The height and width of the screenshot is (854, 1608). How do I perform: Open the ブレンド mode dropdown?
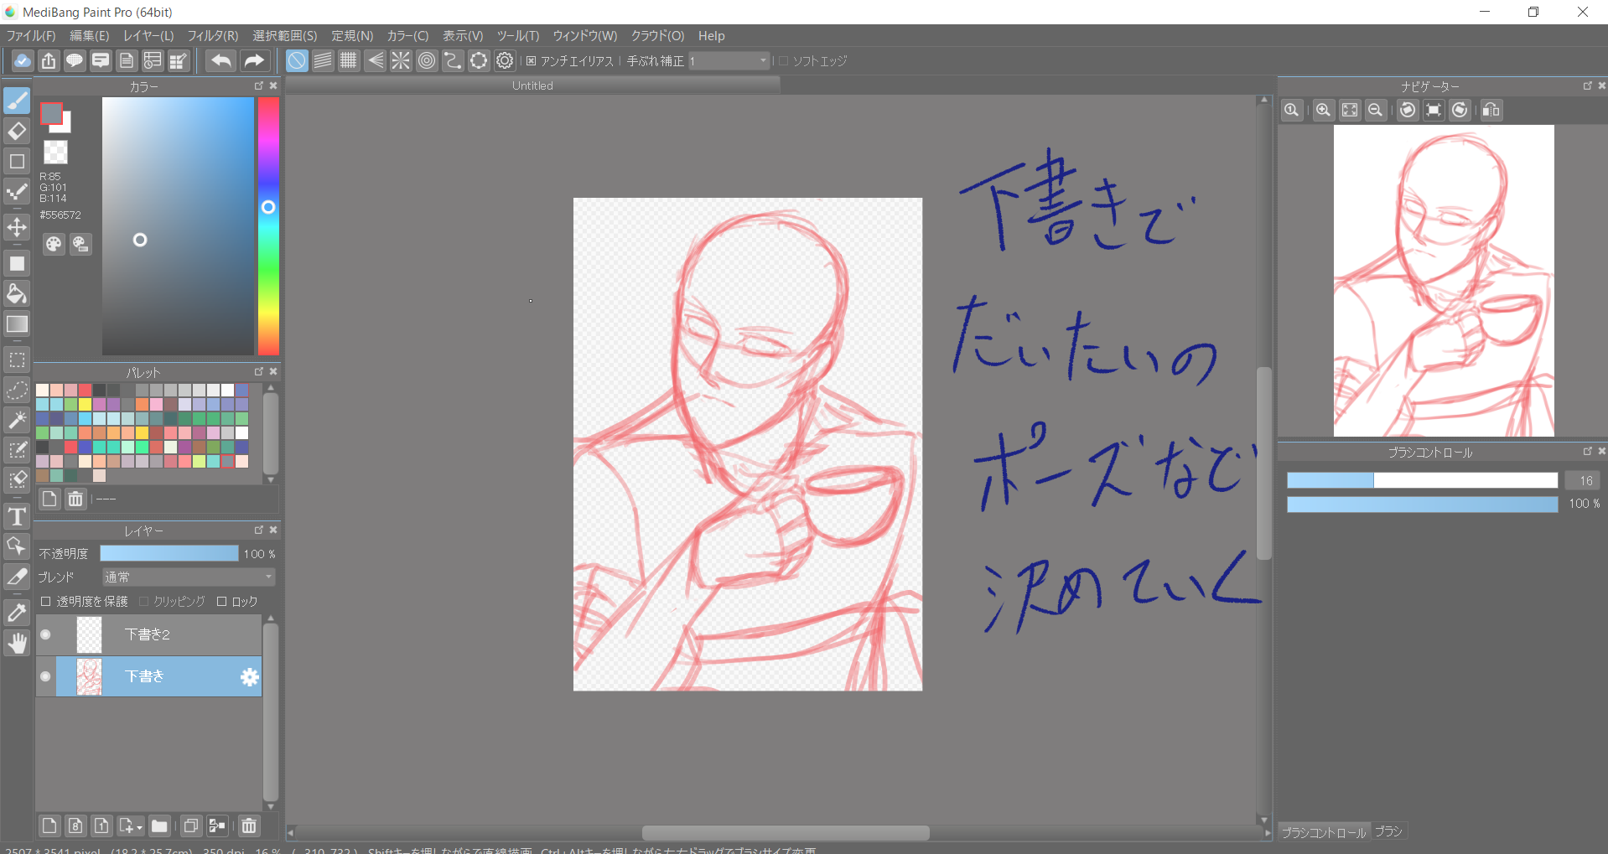(189, 577)
